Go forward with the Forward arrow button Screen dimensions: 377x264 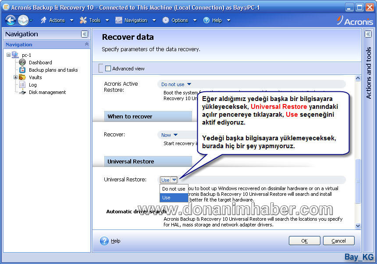point(23,20)
